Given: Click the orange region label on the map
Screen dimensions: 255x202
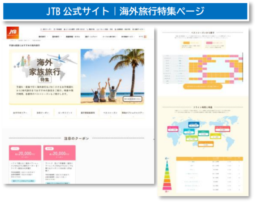Looking at the screenshot, I should tap(206, 144).
